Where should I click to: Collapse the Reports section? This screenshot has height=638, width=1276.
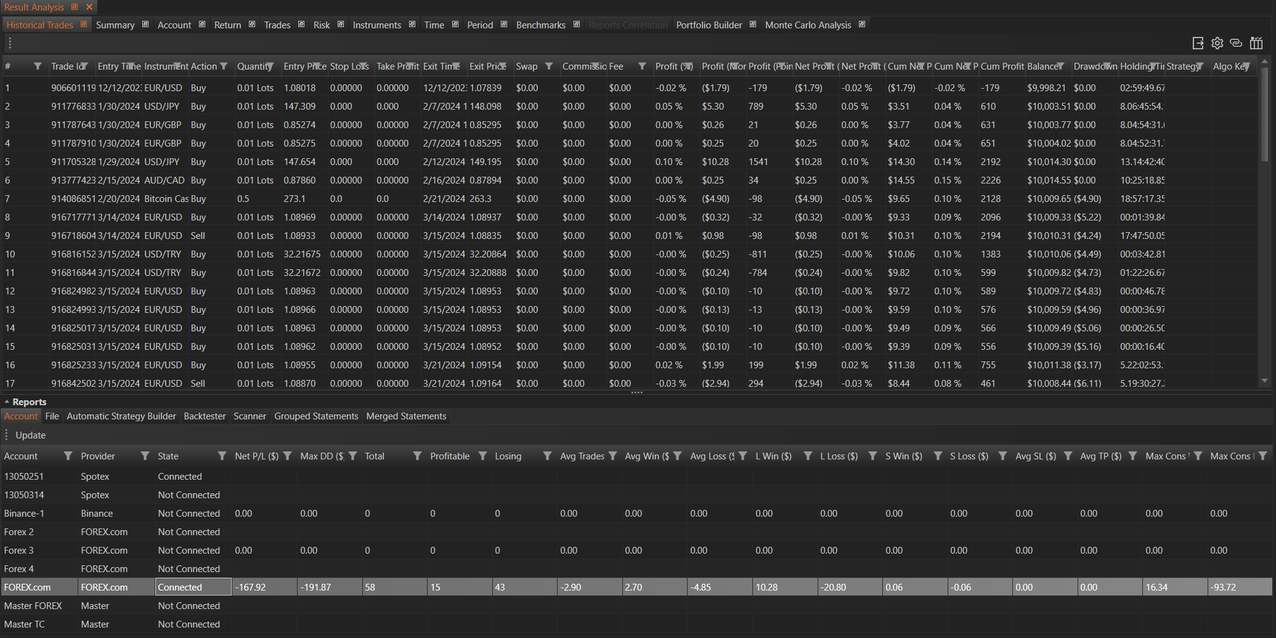(x=7, y=402)
